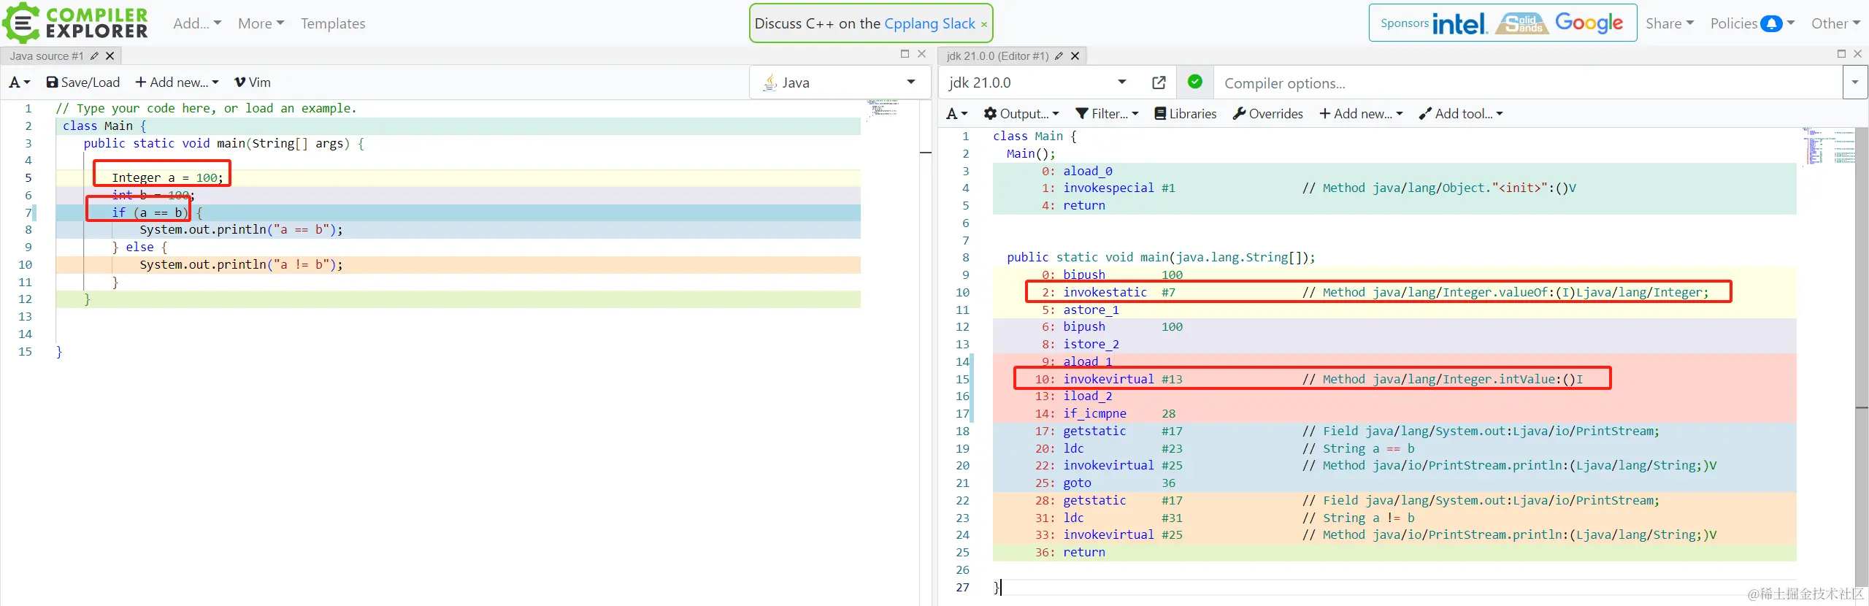
Task: Click the bytecode pane vertical scrollbar
Action: [1862, 358]
